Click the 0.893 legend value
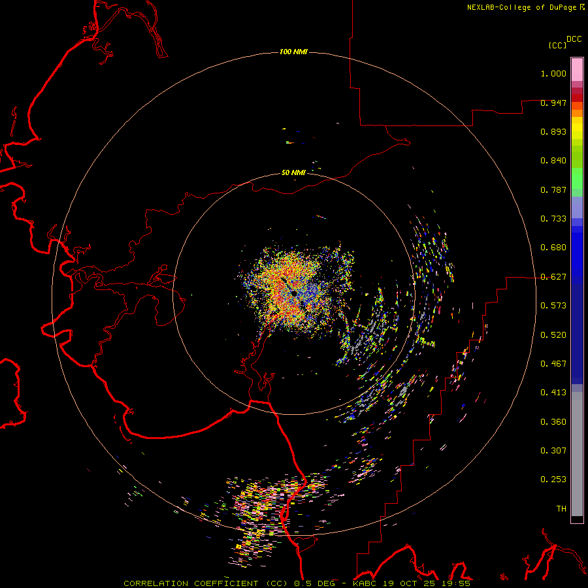The height and width of the screenshot is (588, 588). [x=553, y=131]
